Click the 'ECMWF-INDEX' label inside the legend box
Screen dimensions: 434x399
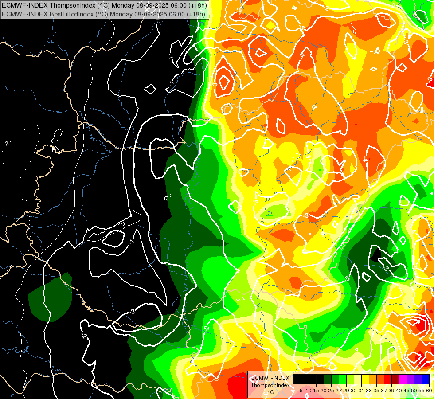270,378
